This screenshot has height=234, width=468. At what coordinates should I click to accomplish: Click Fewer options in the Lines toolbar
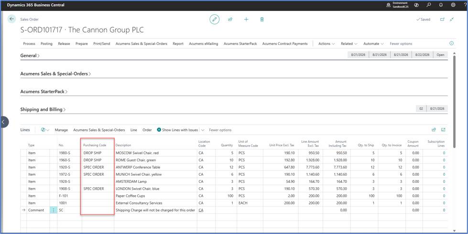(x=220, y=130)
